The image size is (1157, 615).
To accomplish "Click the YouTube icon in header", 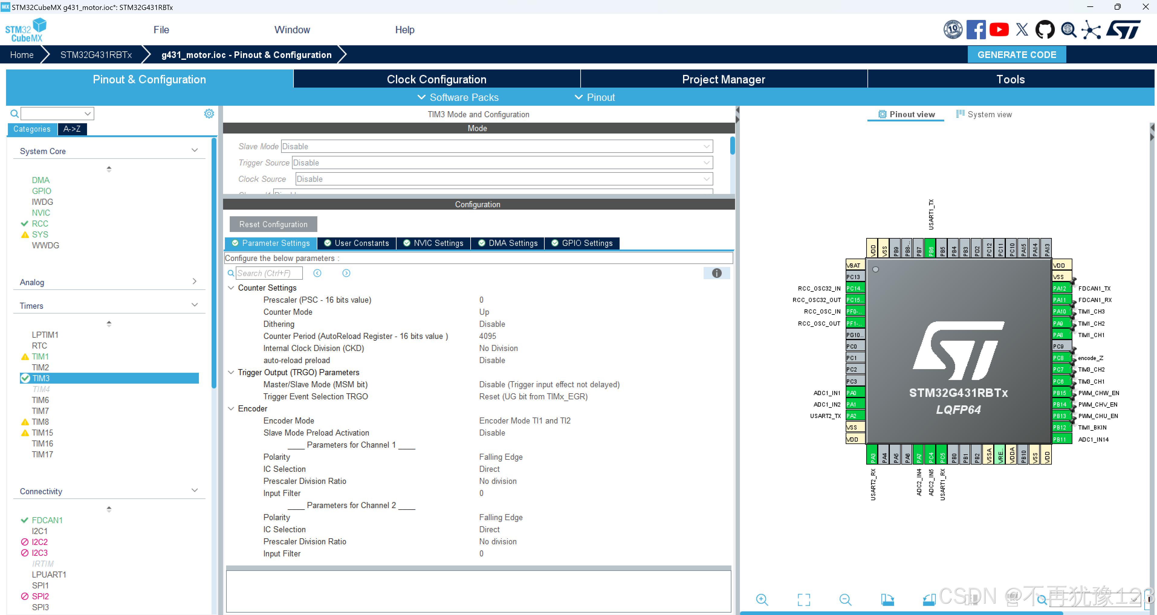I will click(999, 30).
